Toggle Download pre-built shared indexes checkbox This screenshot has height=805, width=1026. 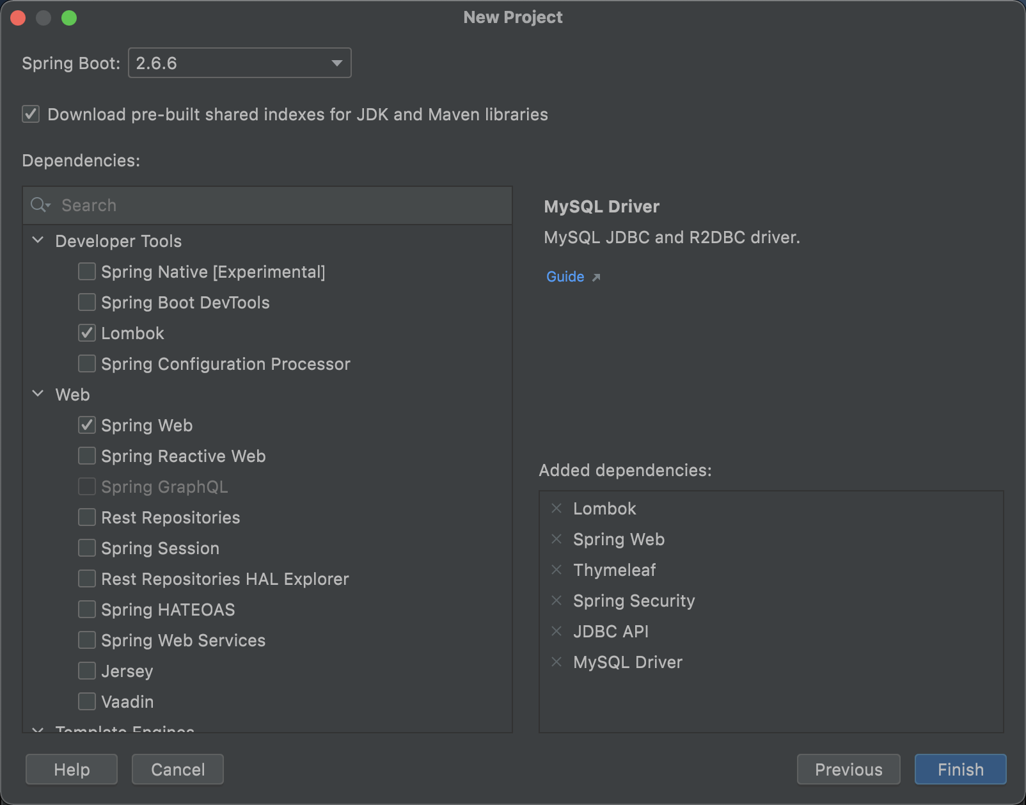point(31,114)
